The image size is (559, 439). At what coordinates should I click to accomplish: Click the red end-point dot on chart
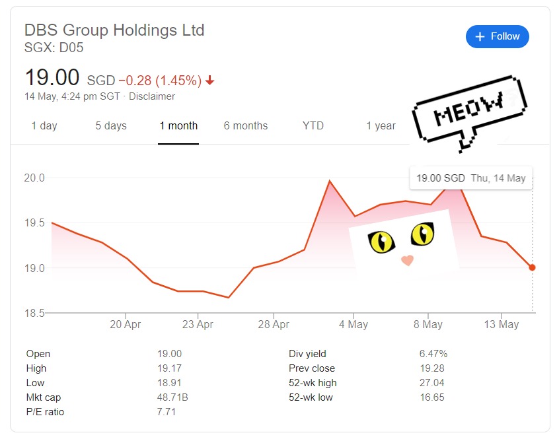532,267
